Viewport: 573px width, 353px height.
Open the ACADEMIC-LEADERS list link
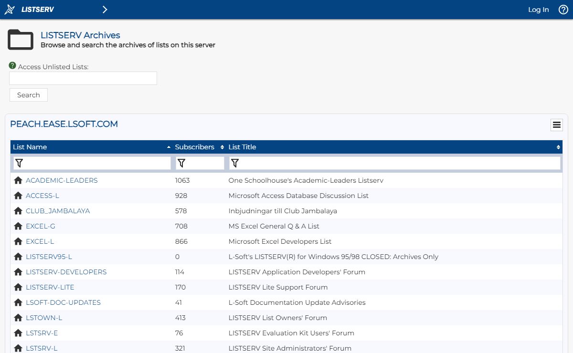coord(62,180)
